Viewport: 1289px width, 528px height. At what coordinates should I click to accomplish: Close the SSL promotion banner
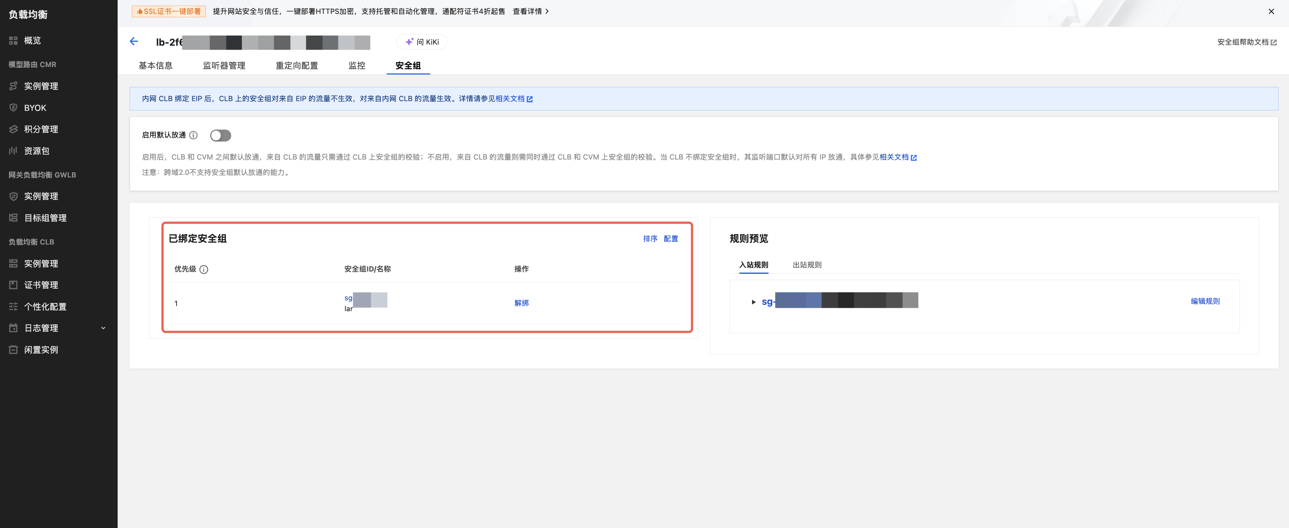[1271, 11]
